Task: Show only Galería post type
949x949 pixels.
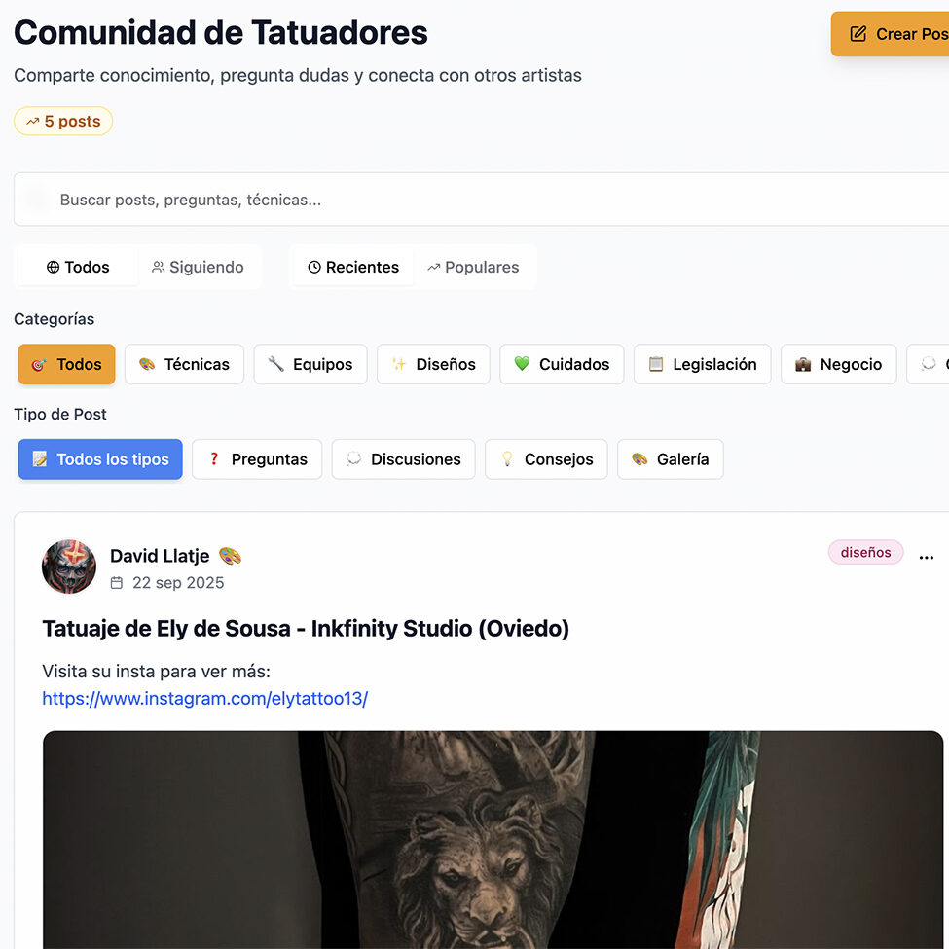Action: (670, 459)
